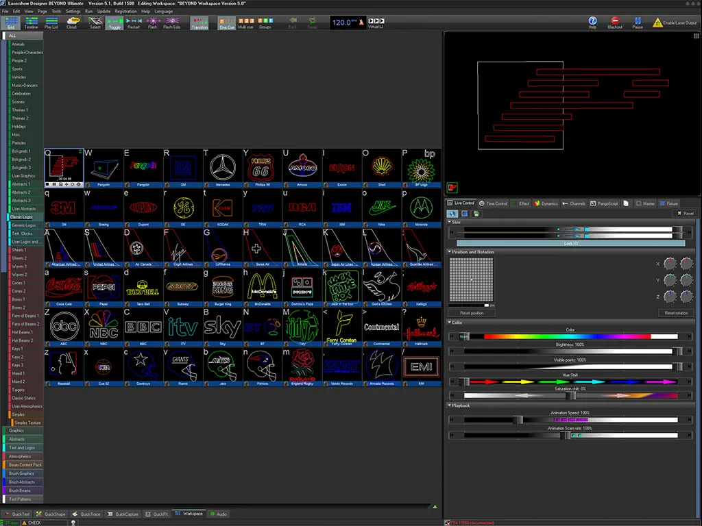
Task: Click the Reset rotation button
Action: (676, 313)
